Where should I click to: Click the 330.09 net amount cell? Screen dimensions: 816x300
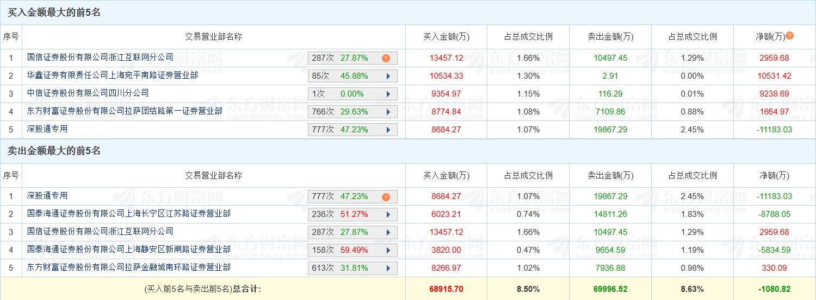pos(773,268)
